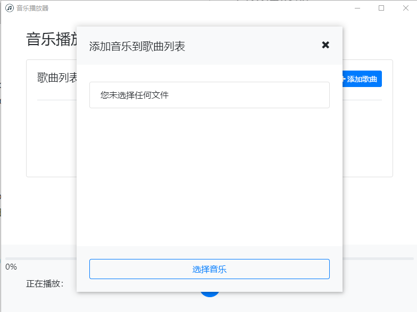The height and width of the screenshot is (312, 417).
Task: Click the 正在播放 label
Action: [x=45, y=283]
